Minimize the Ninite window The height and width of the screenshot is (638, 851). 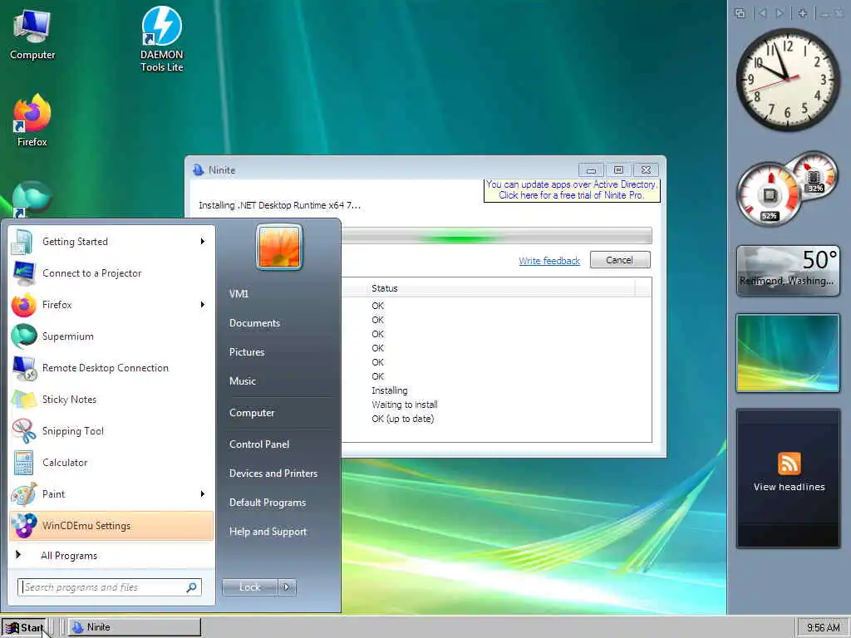(x=591, y=170)
